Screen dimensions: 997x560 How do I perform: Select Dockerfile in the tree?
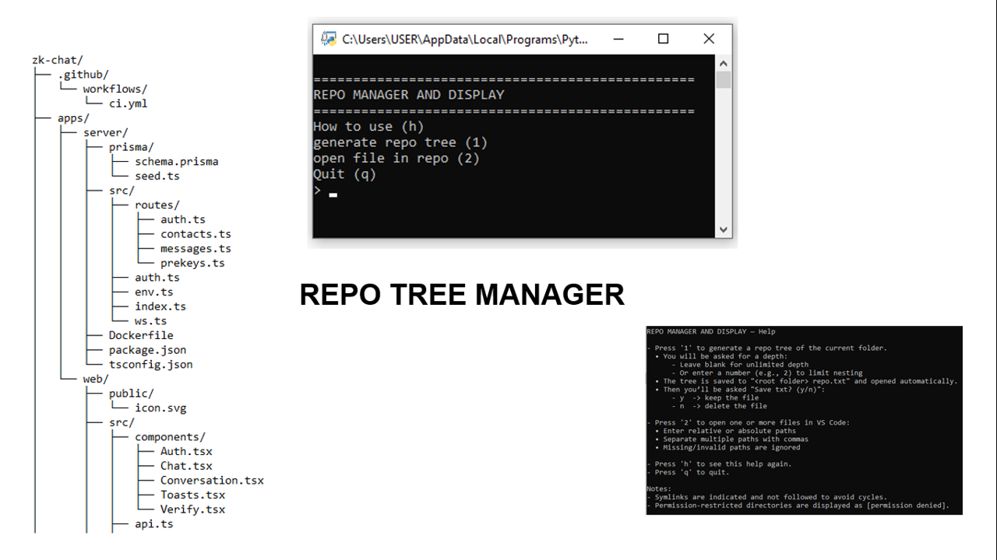tap(141, 335)
